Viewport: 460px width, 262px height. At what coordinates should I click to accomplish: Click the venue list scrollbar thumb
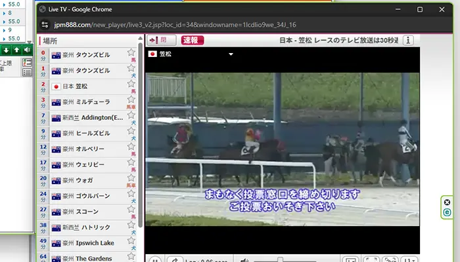pos(140,134)
